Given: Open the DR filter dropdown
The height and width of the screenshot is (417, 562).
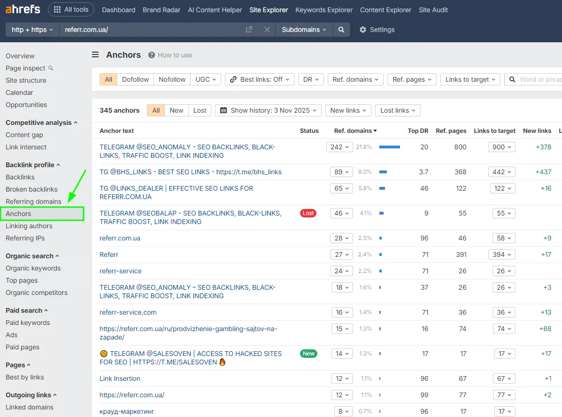Looking at the screenshot, I should [x=311, y=79].
